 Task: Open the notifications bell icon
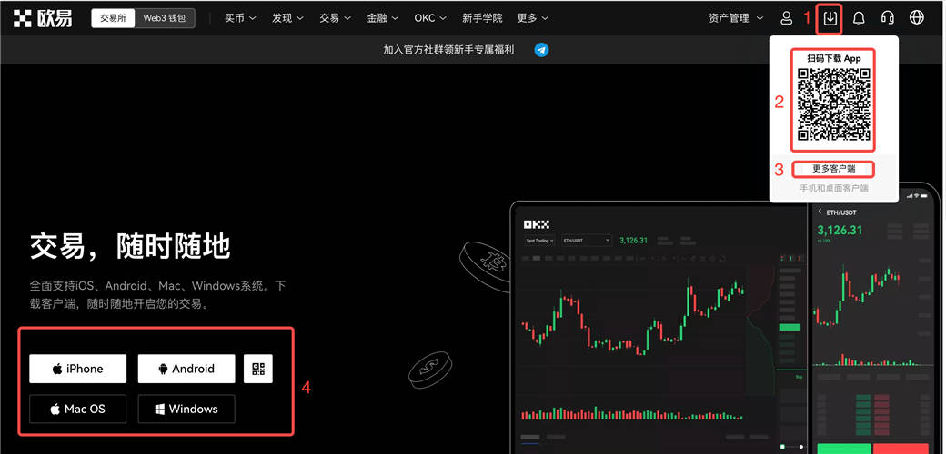[x=858, y=18]
